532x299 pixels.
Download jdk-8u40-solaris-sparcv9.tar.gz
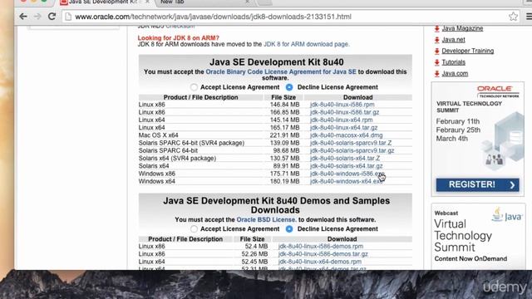352,150
